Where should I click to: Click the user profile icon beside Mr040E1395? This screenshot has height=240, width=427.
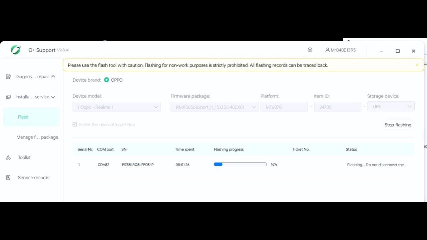327,50
